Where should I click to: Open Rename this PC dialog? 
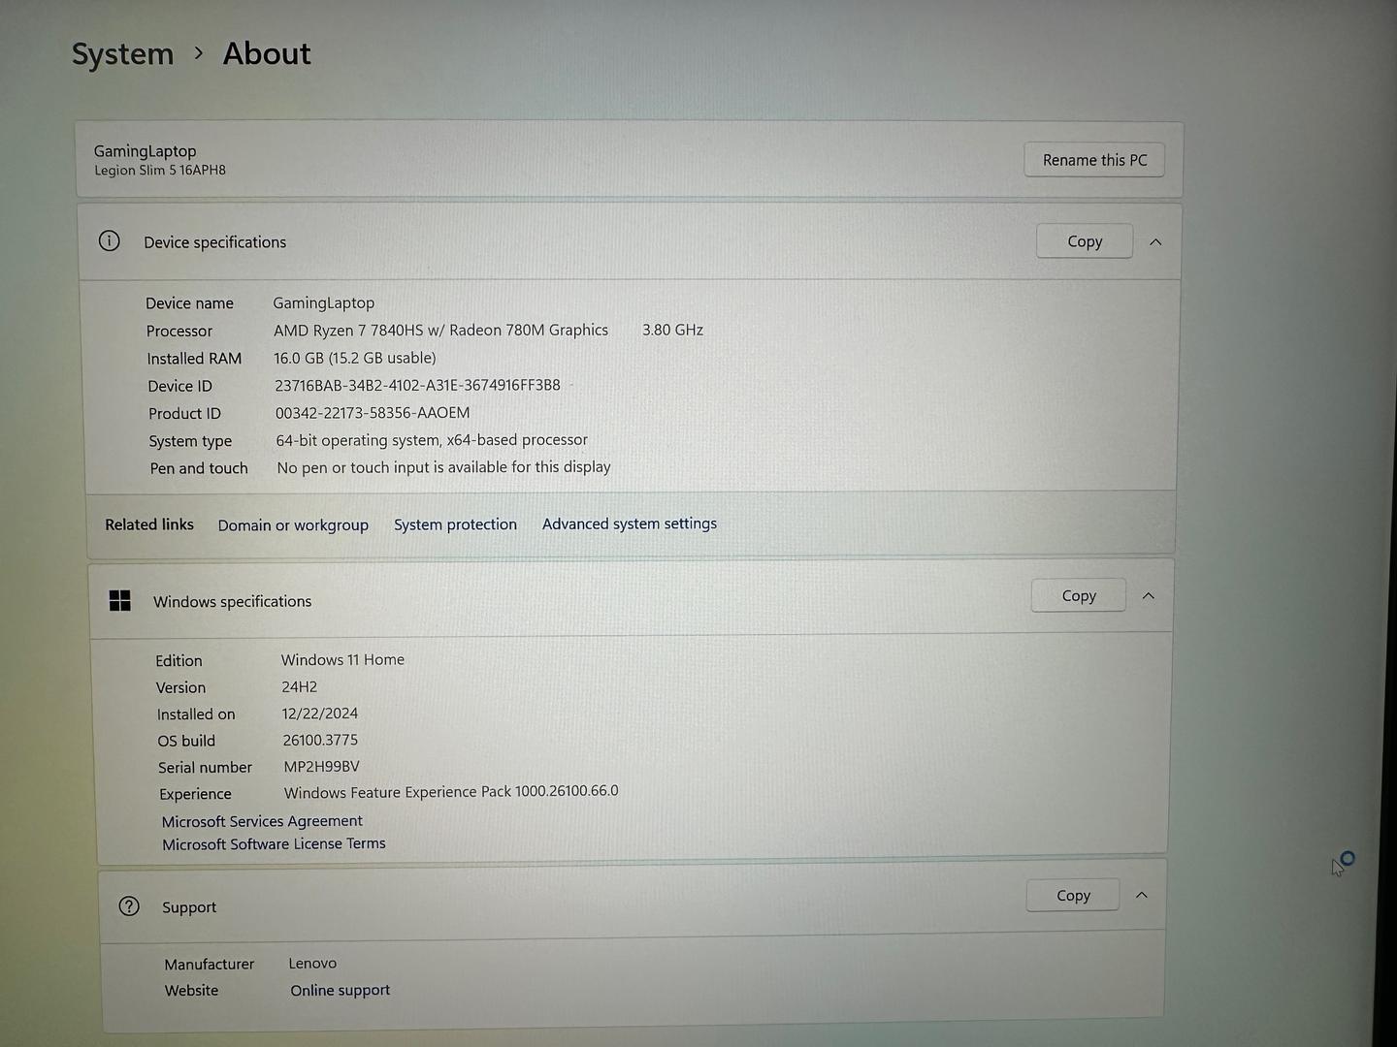(1094, 160)
